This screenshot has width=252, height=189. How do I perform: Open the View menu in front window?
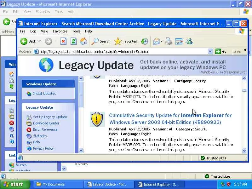[44, 31]
